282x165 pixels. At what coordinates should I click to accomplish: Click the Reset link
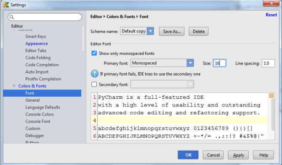coord(271,15)
